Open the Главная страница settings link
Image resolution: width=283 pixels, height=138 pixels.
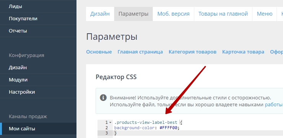(x=140, y=52)
